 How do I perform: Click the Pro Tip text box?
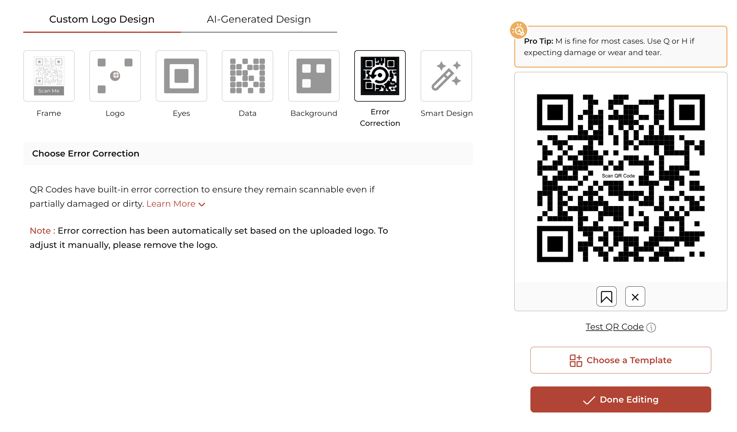click(x=621, y=47)
